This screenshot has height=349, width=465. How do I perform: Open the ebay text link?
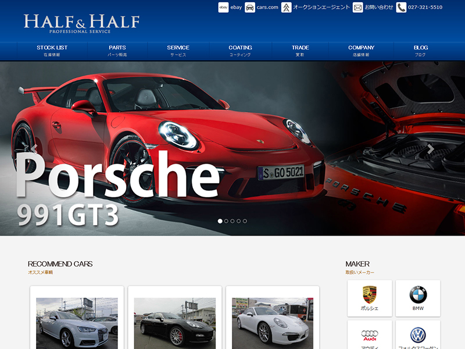pos(236,8)
